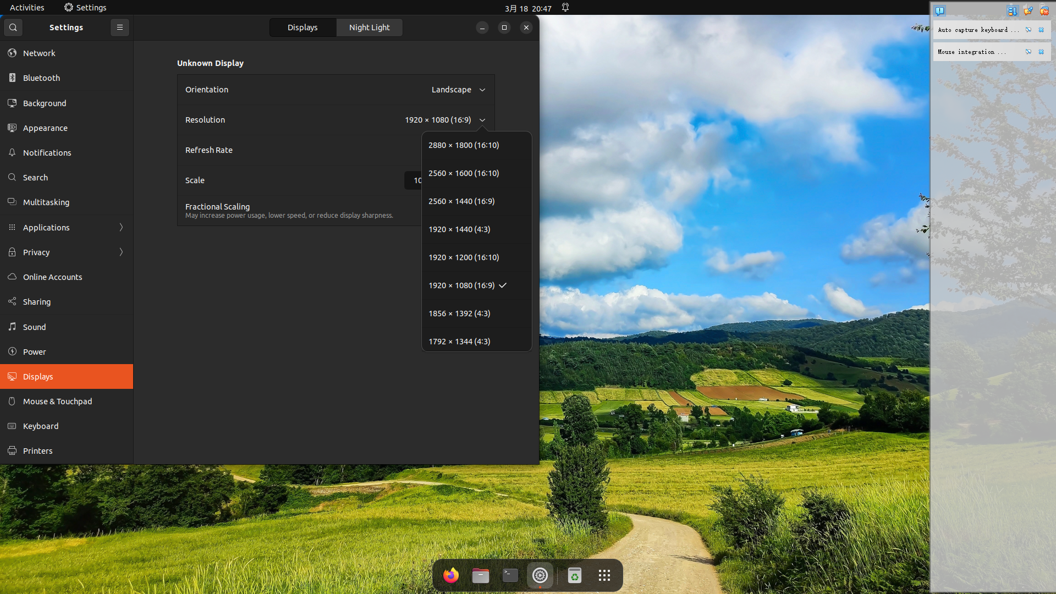The width and height of the screenshot is (1056, 594).
Task: Open Files manager in the dock
Action: 480,575
